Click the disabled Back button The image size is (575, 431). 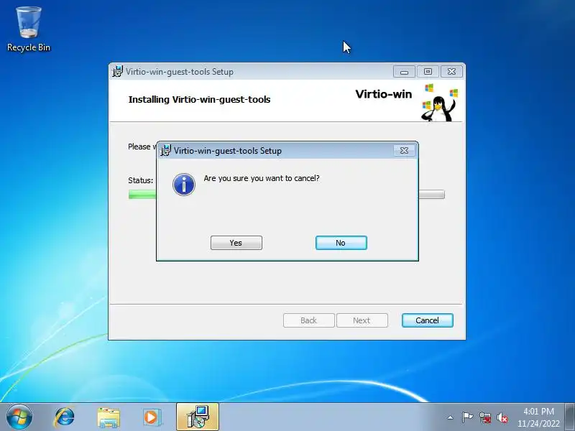309,320
